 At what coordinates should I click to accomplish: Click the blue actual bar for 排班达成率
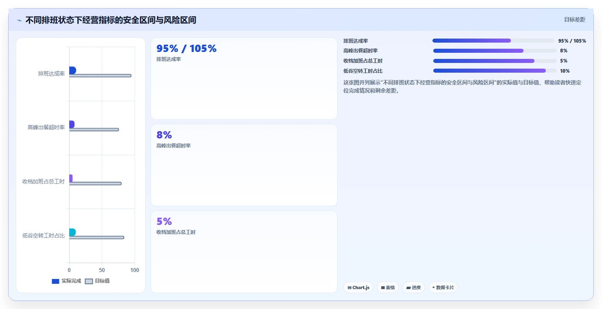[72, 70]
